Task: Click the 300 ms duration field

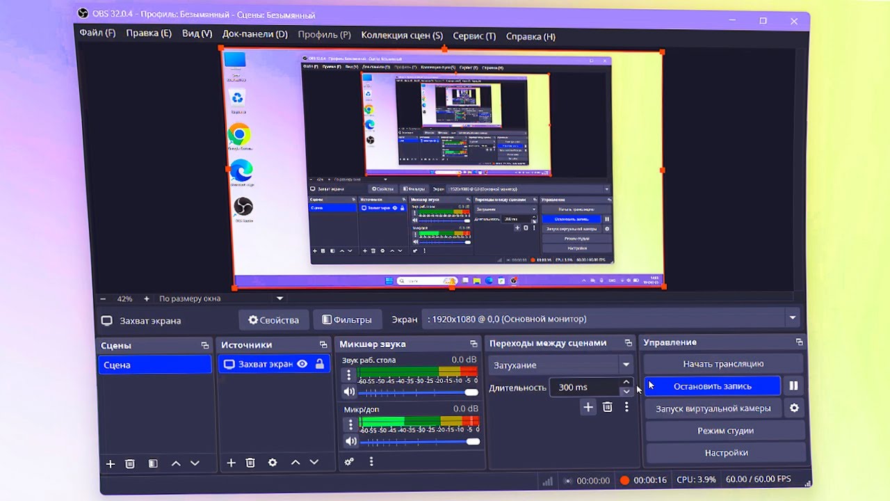Action: point(585,387)
